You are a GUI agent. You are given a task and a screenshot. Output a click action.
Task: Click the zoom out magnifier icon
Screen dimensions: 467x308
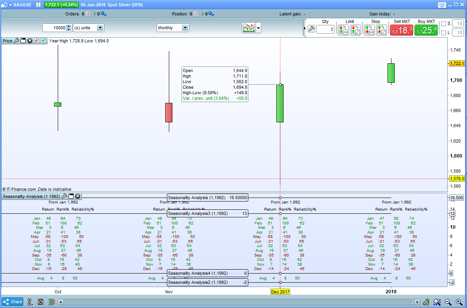tap(448, 302)
